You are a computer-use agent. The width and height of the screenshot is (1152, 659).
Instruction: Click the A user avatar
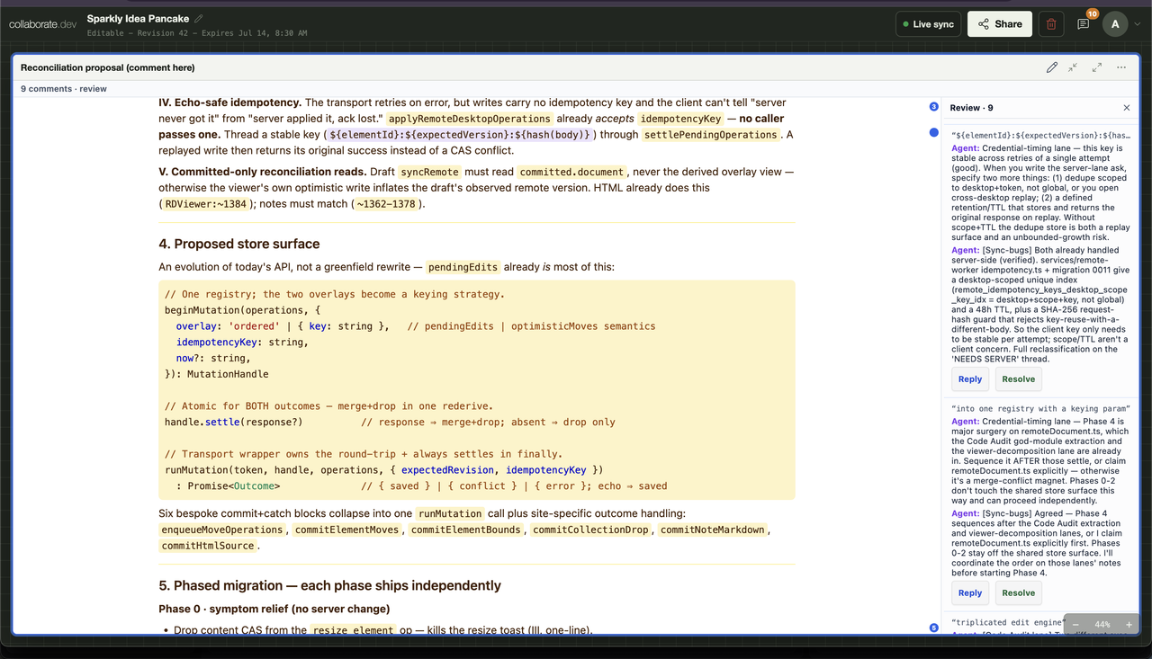pos(1115,24)
